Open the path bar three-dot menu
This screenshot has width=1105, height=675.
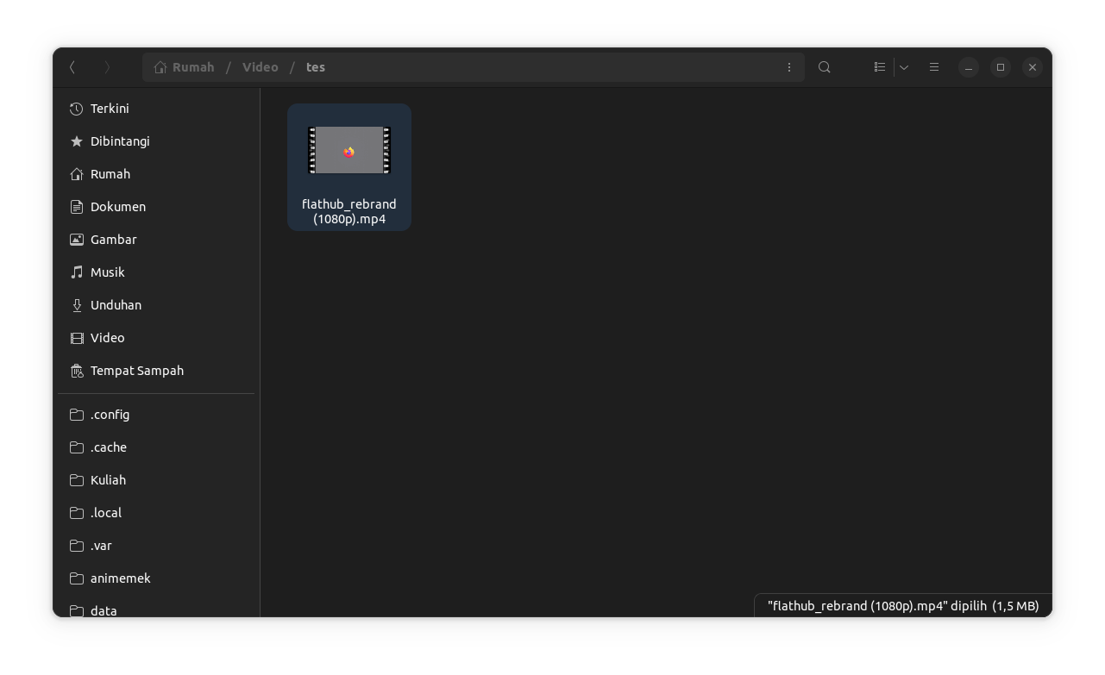click(x=788, y=67)
